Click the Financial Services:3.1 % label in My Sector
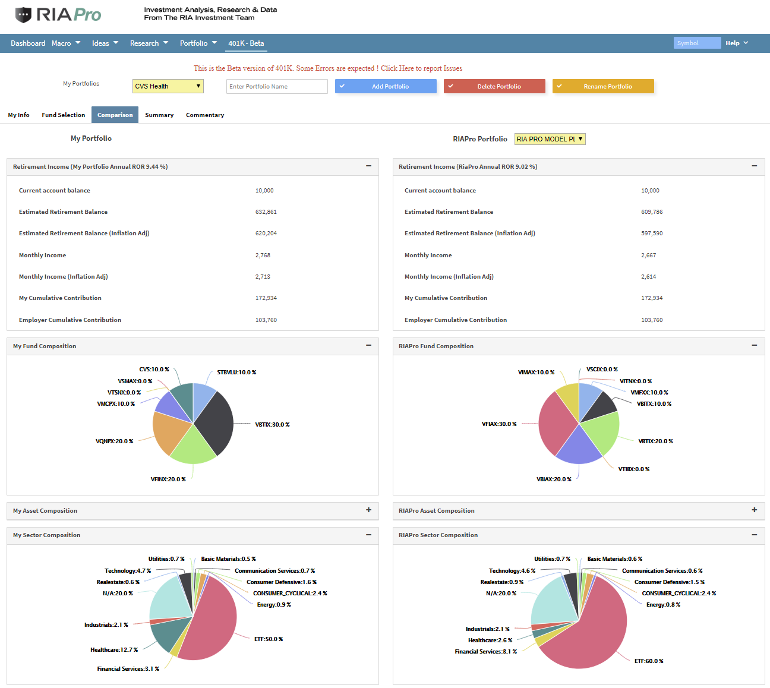This screenshot has width=770, height=688. click(x=128, y=669)
